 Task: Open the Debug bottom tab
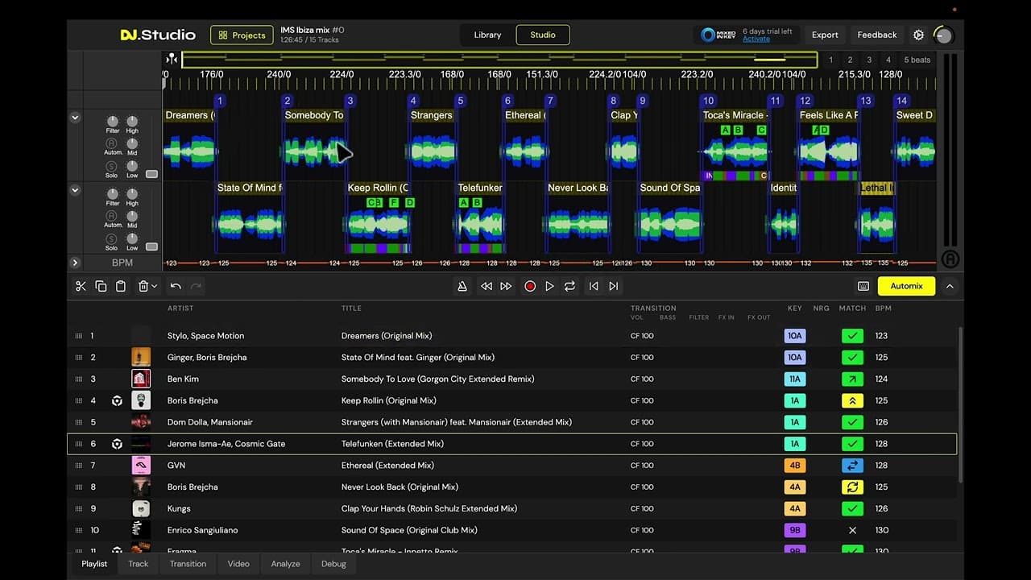(333, 564)
